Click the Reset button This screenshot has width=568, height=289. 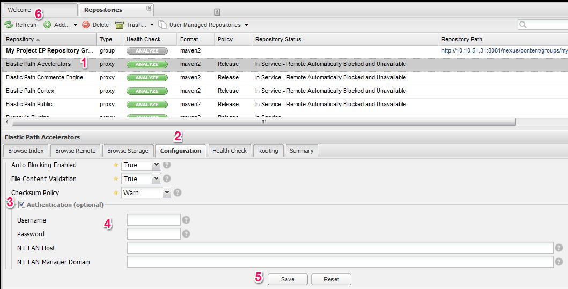(331, 279)
